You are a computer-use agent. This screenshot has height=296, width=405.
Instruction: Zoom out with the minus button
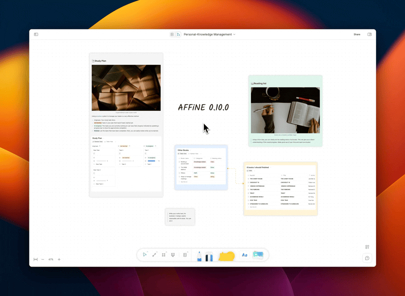pos(43,260)
